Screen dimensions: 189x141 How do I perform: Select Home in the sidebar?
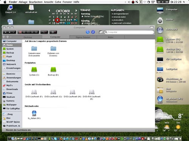(12, 45)
